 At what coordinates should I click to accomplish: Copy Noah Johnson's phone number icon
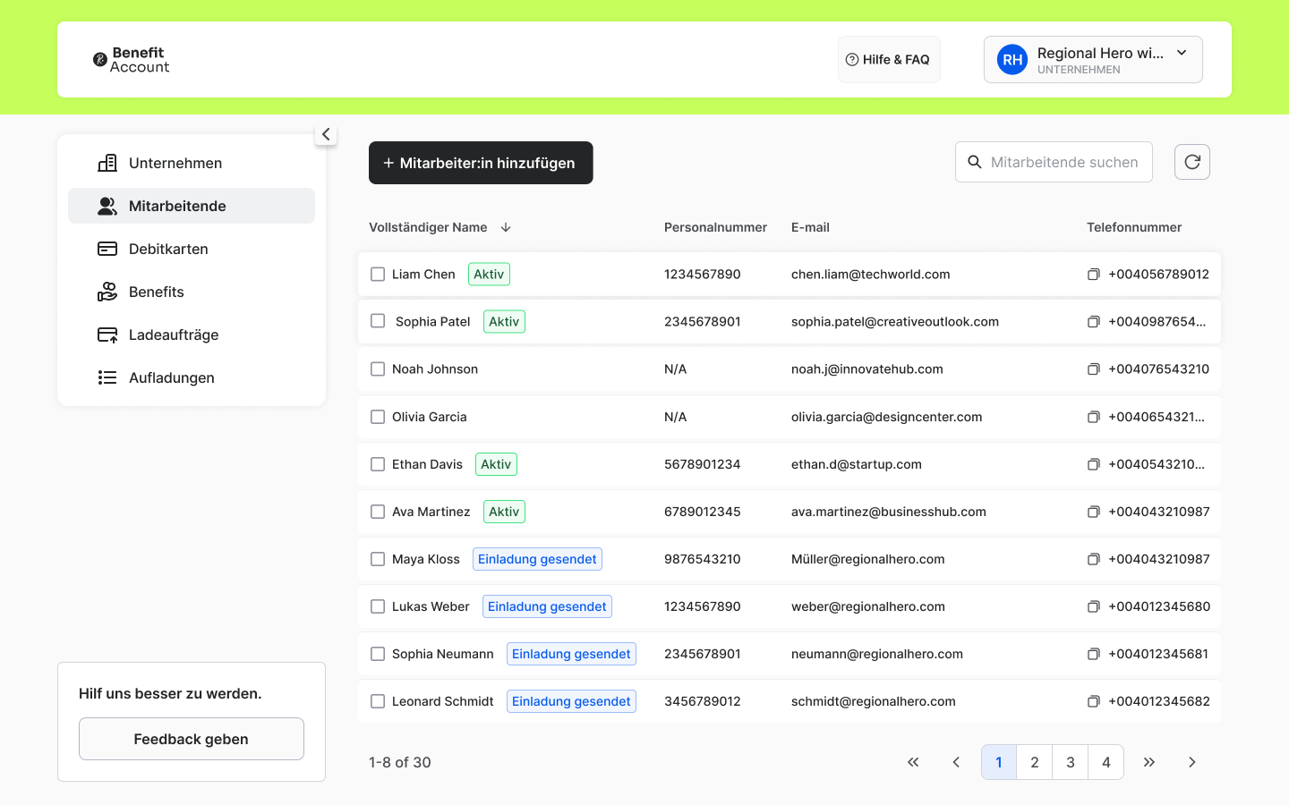pyautogui.click(x=1093, y=369)
